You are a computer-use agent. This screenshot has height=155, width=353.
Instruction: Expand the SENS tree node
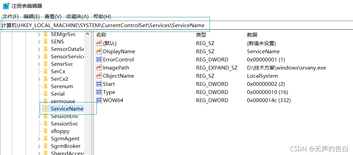[x=39, y=42]
